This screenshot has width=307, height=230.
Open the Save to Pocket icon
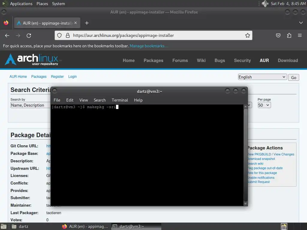click(278, 35)
